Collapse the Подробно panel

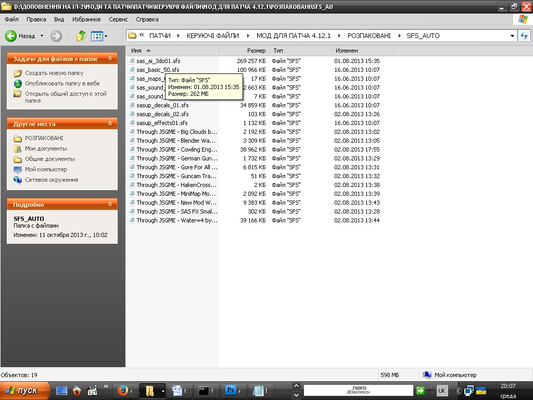[110, 204]
